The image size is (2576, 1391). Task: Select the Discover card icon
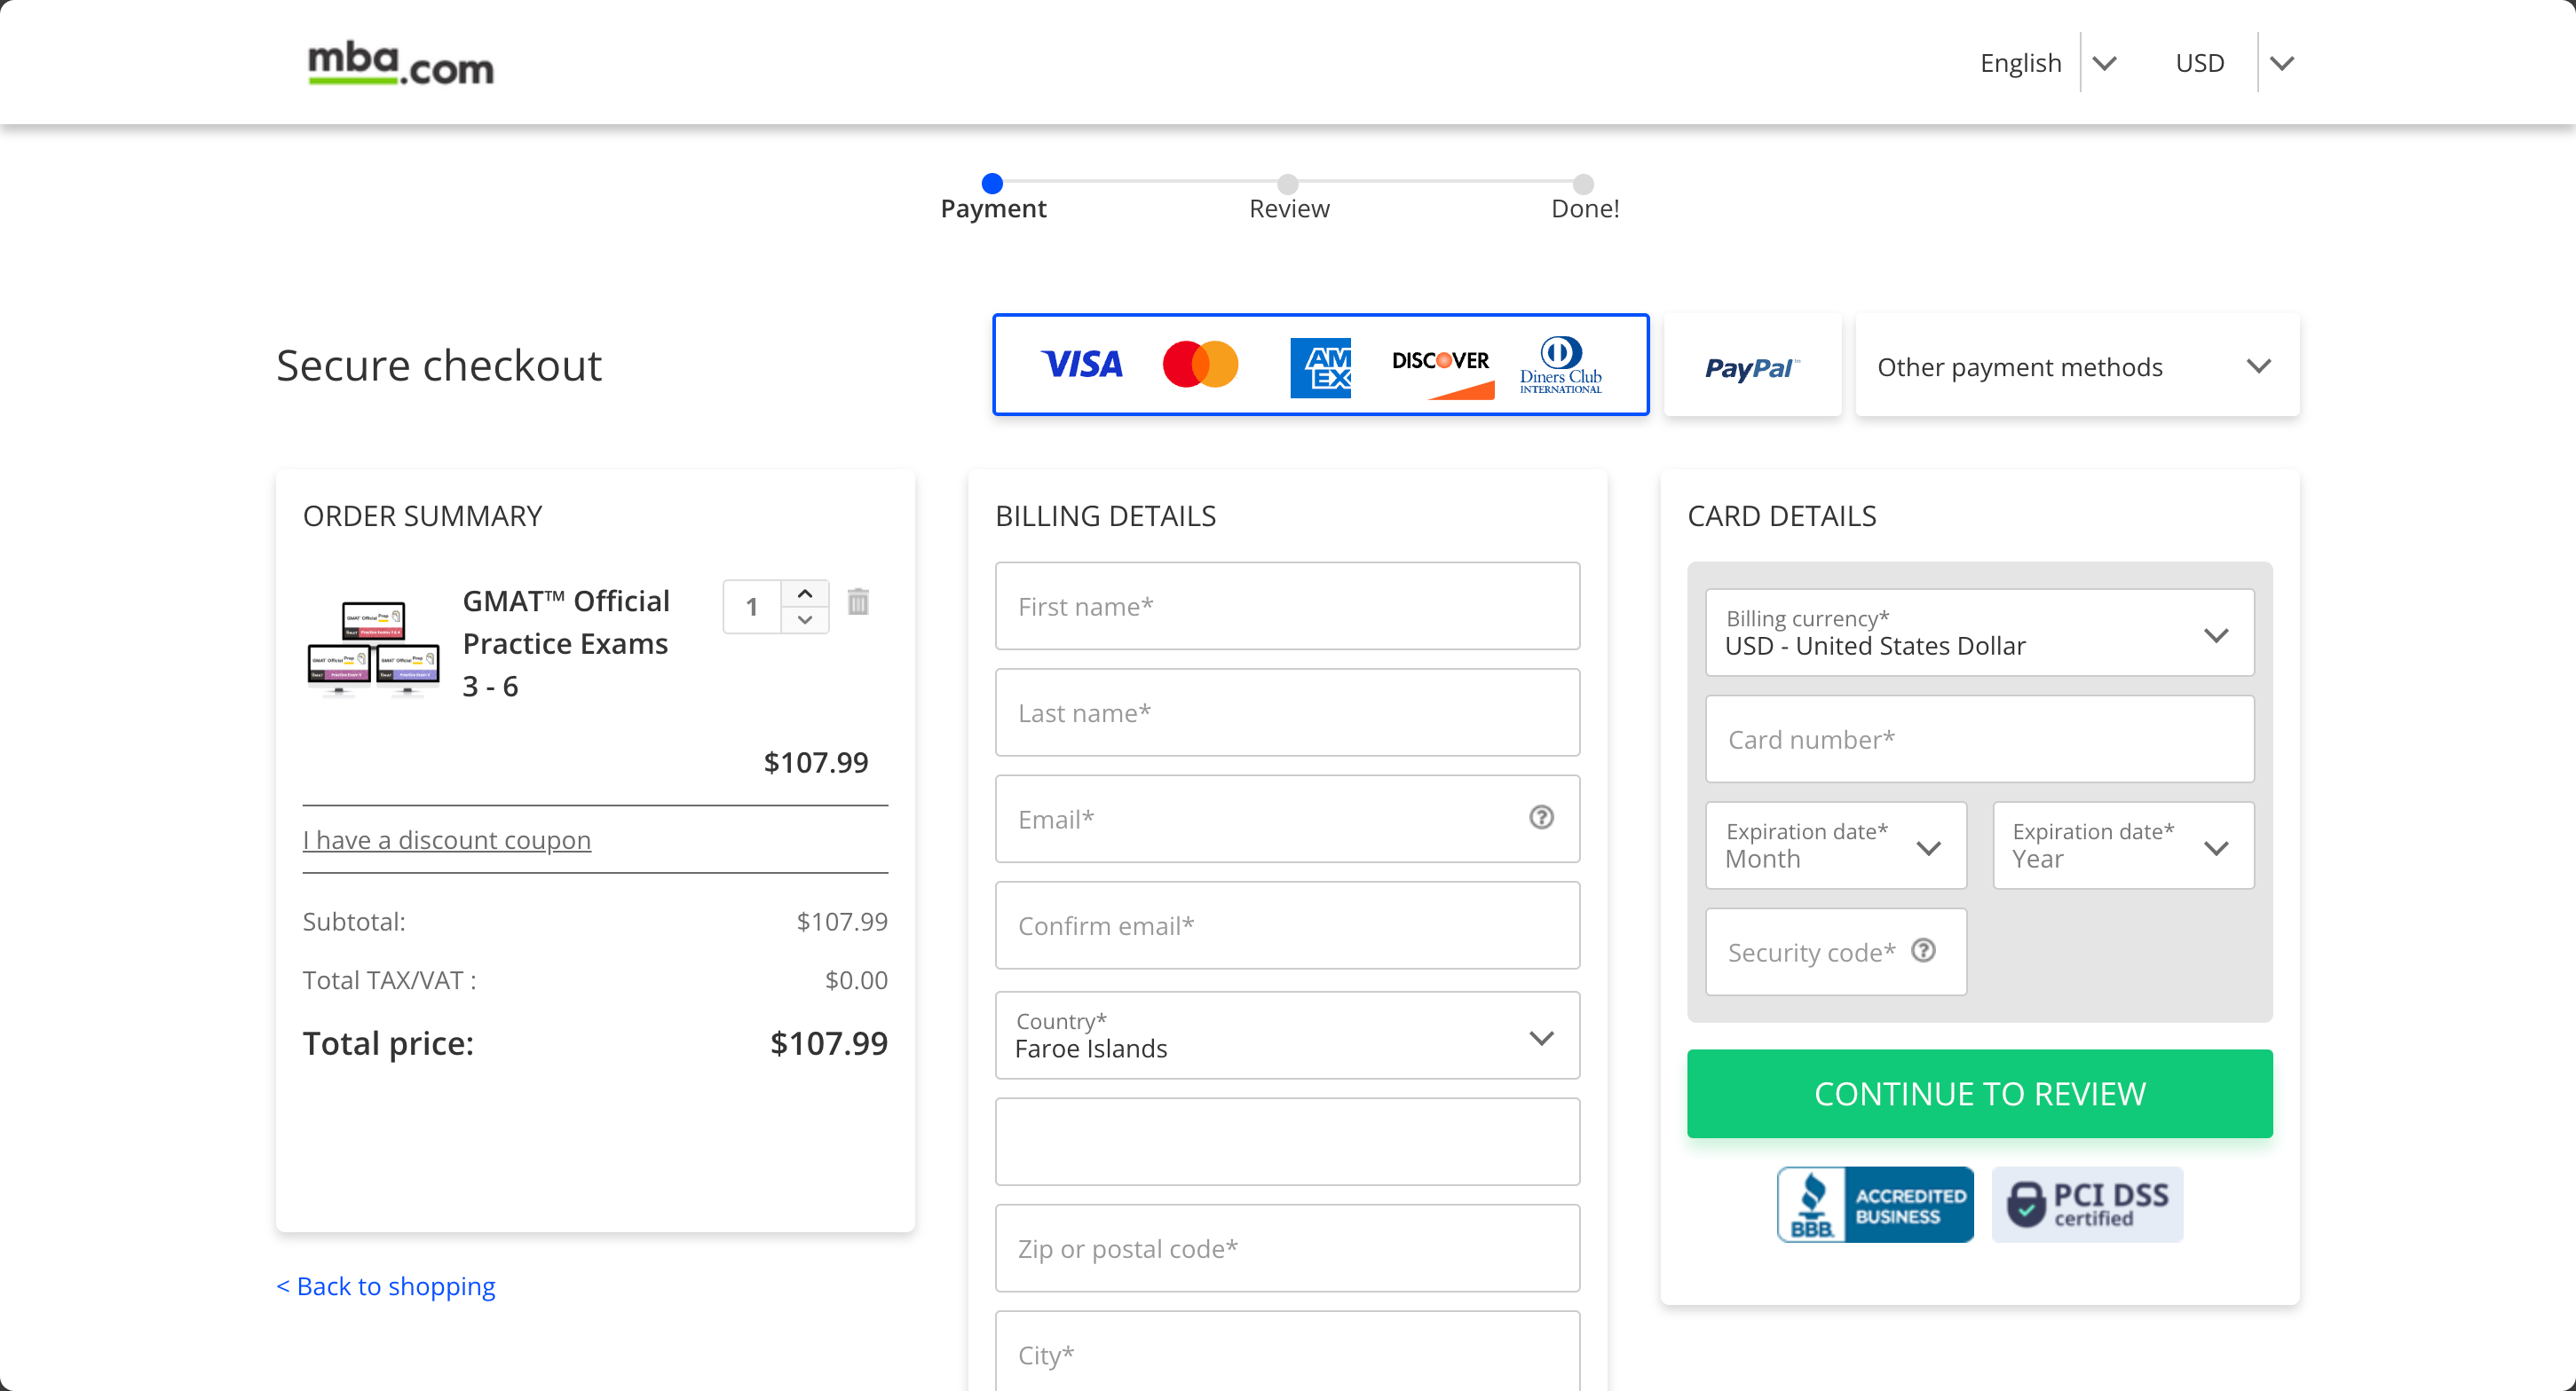[1441, 365]
